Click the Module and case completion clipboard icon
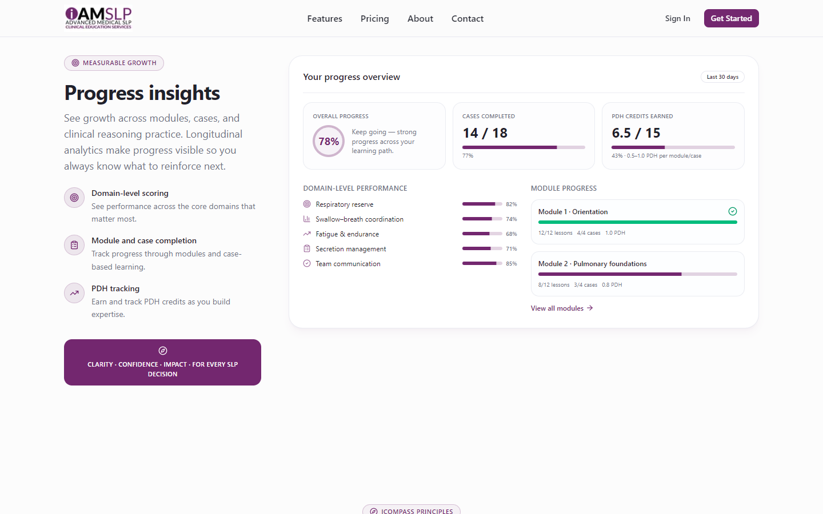This screenshot has height=514, width=823. coord(74,245)
